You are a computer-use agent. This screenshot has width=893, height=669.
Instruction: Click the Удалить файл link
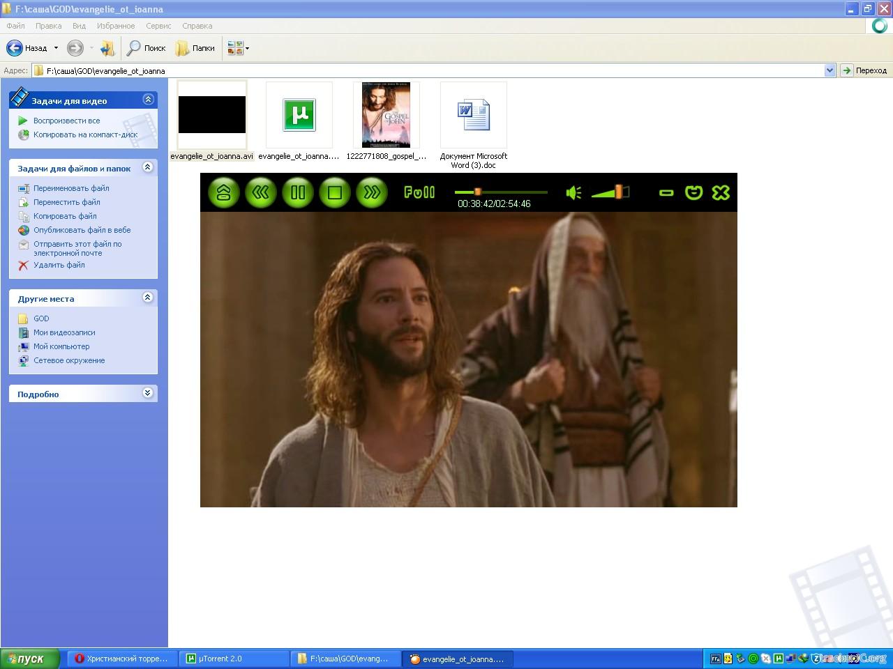pyautogui.click(x=59, y=265)
